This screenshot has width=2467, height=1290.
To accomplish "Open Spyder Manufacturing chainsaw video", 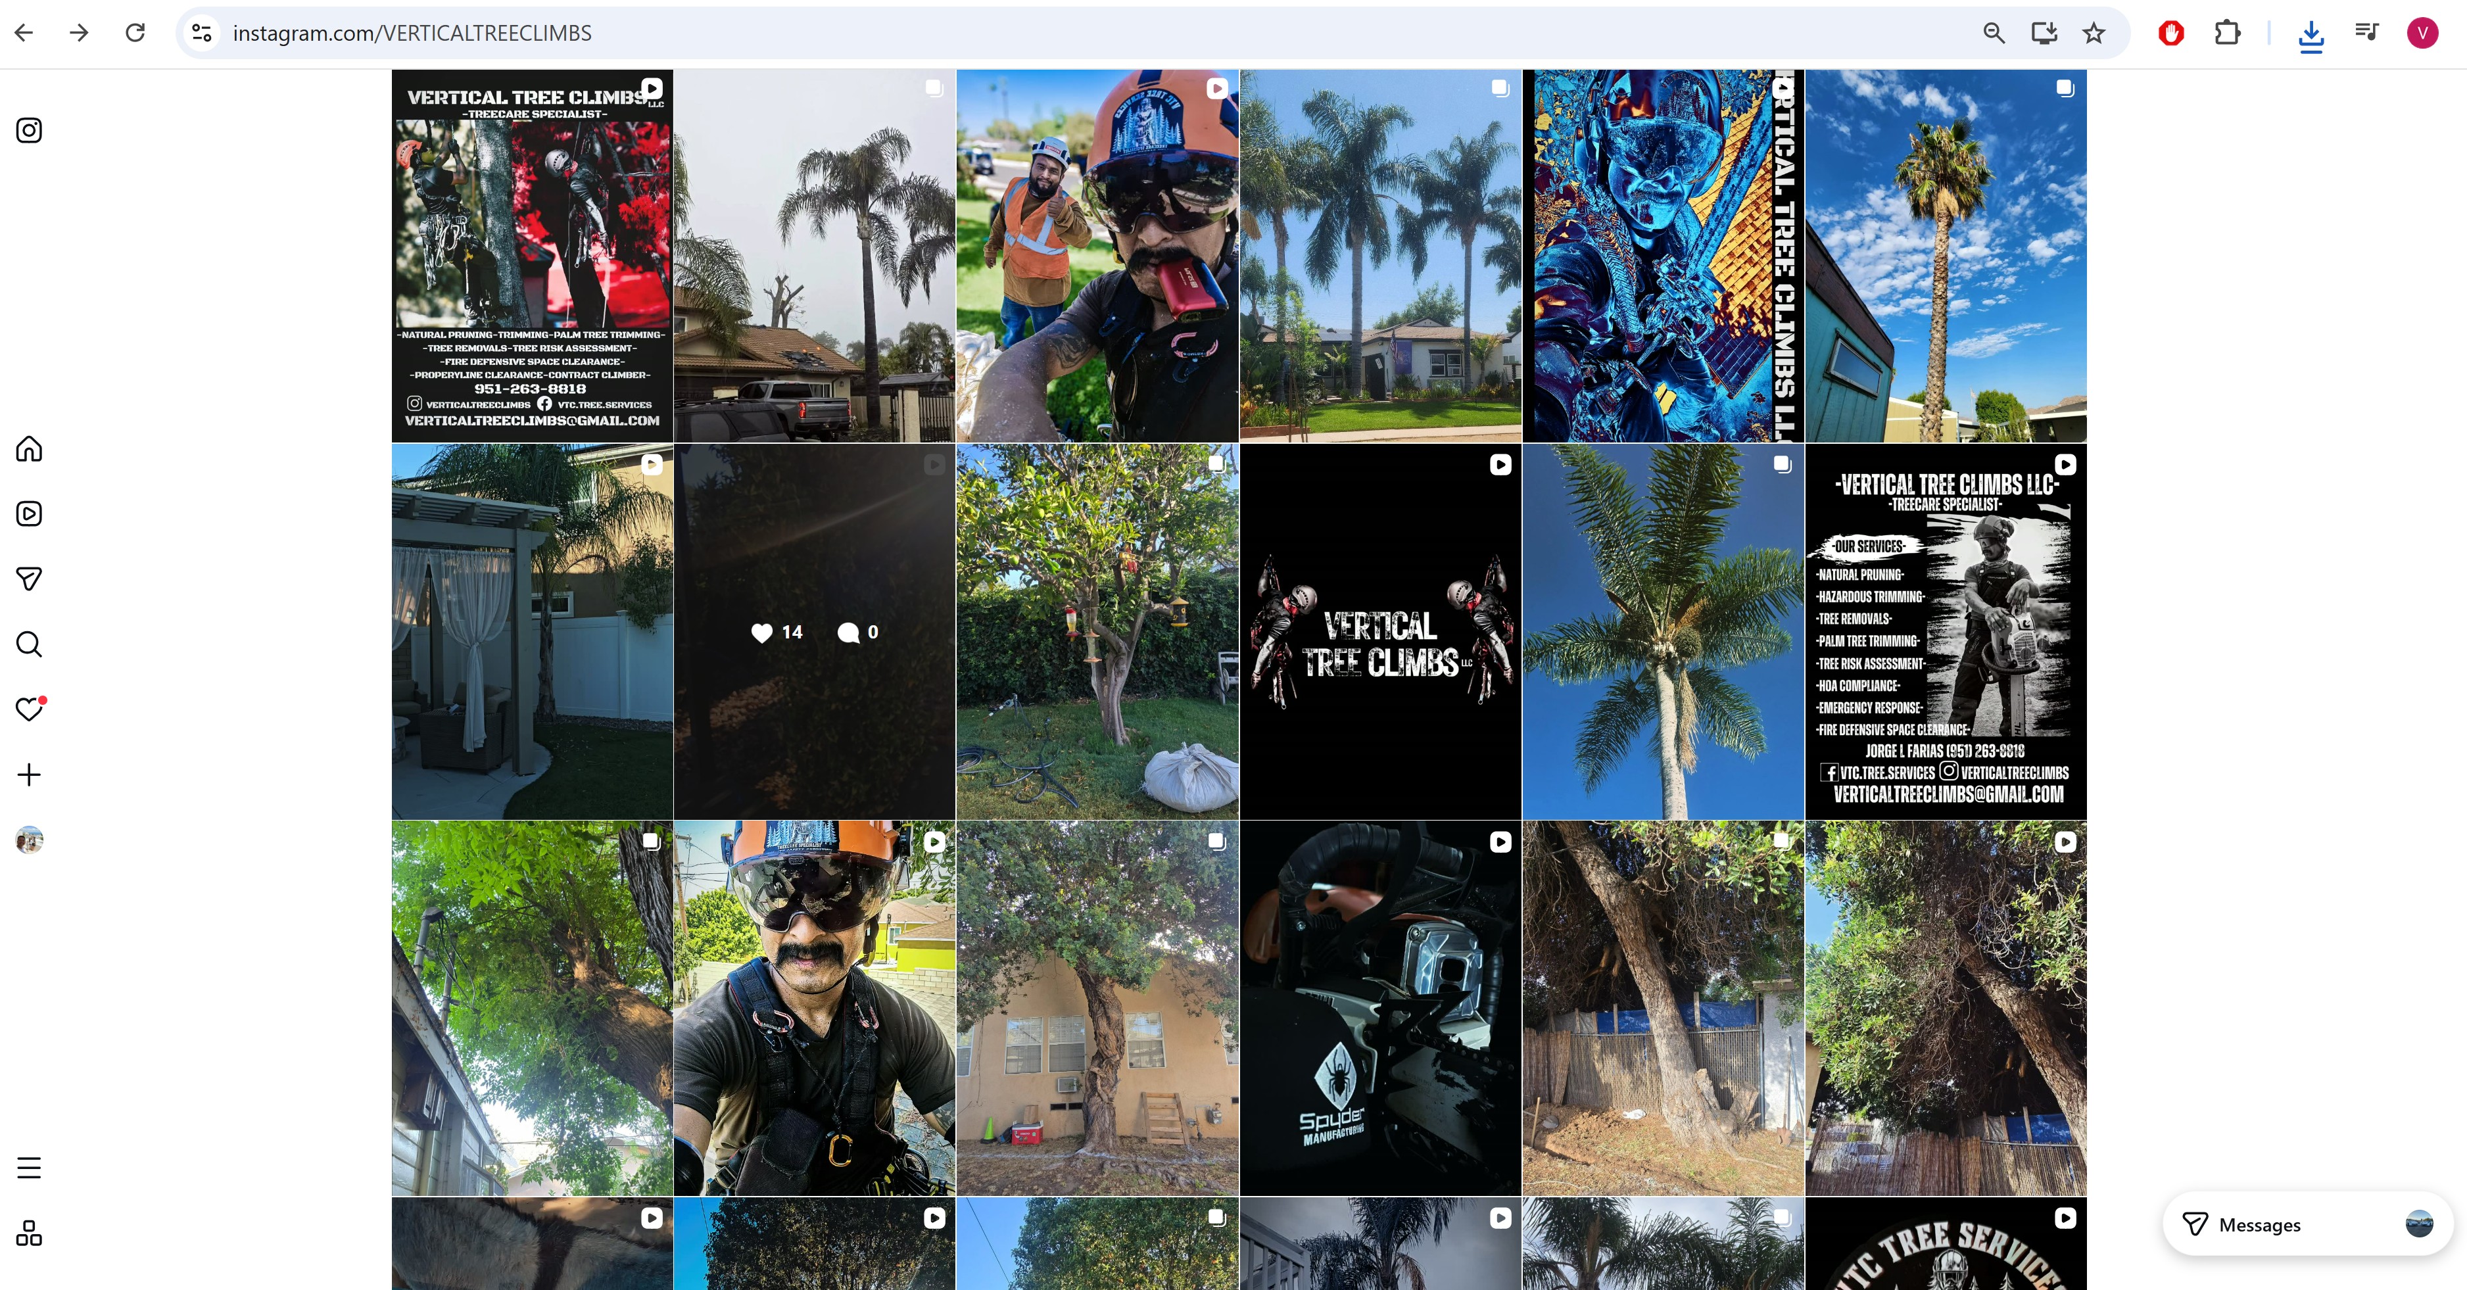I will click(1381, 1007).
